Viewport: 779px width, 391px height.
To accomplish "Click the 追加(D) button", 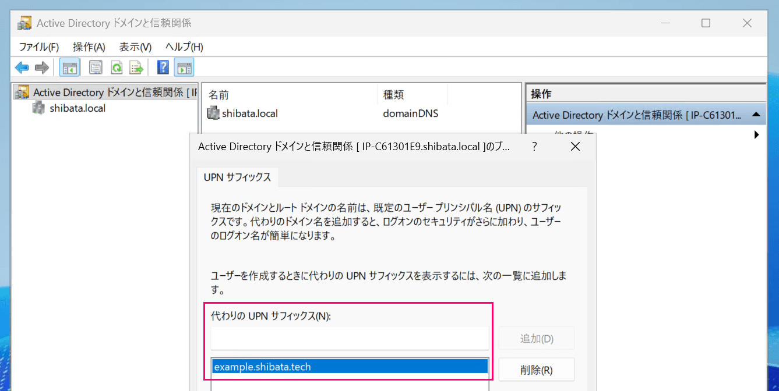I will (x=537, y=338).
